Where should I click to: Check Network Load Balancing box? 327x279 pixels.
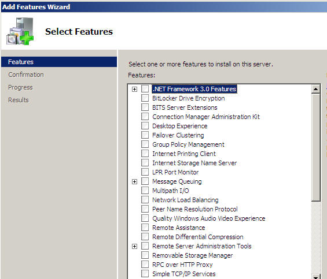145,200
